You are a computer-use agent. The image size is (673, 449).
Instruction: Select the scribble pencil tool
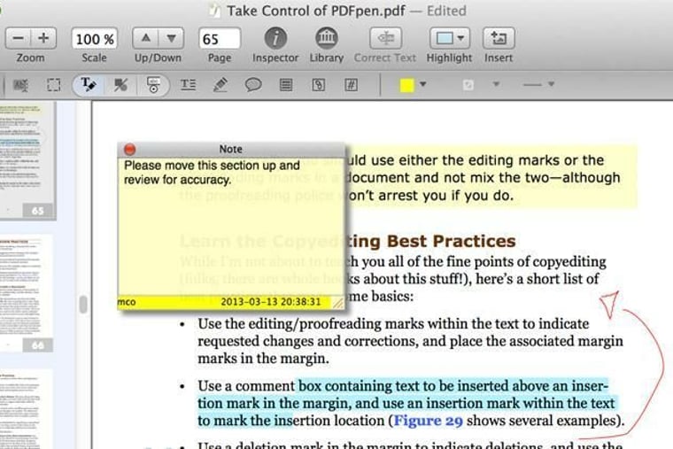[x=220, y=85]
